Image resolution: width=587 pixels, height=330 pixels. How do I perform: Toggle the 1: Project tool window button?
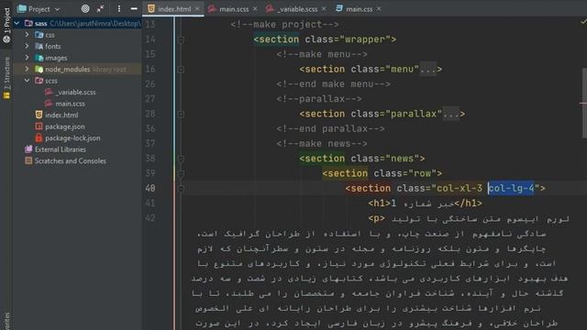(x=6, y=25)
